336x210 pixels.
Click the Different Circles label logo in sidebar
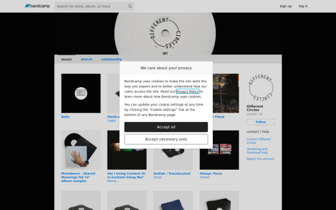pyautogui.click(x=261, y=88)
